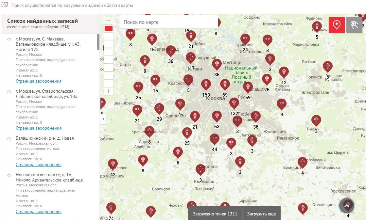Click the marker labeled 36 near Мытищи
Image resolution: width=366 pixels, height=220 pixels.
coord(217,65)
